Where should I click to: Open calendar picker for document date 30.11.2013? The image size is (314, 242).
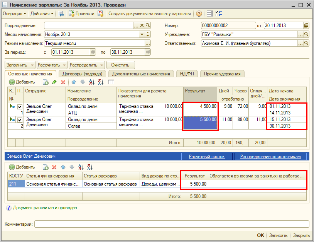[x=306, y=26]
